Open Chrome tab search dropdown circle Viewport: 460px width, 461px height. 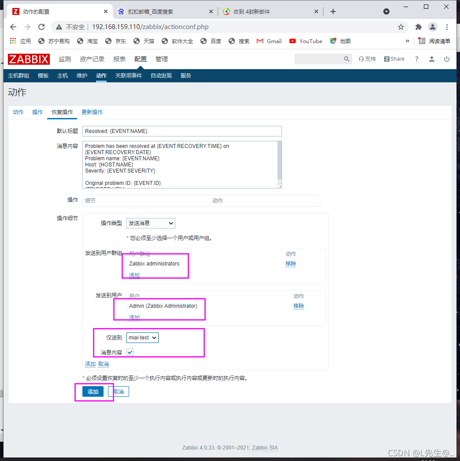386,11
